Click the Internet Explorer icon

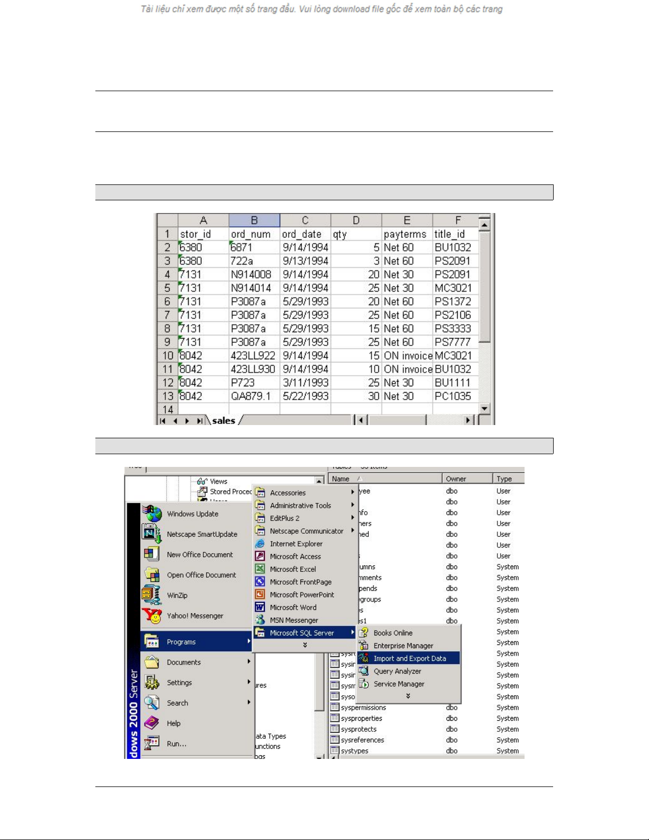coord(260,544)
